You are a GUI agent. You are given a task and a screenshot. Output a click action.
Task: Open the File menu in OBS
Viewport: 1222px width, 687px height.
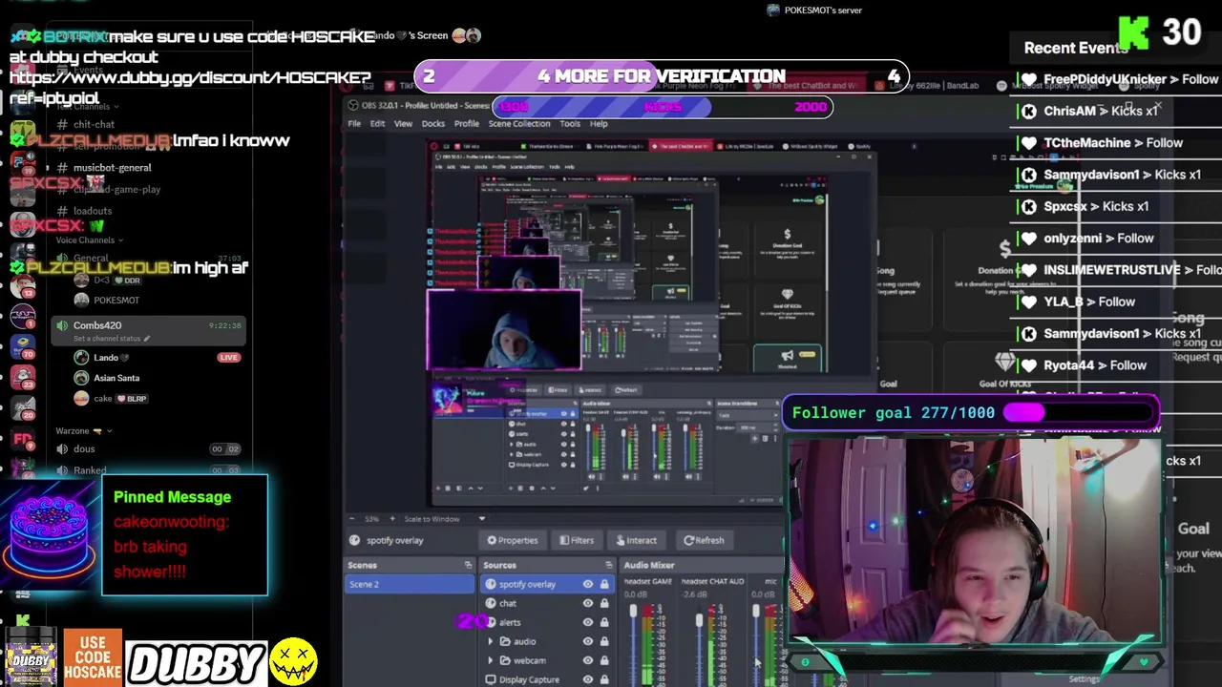click(354, 124)
